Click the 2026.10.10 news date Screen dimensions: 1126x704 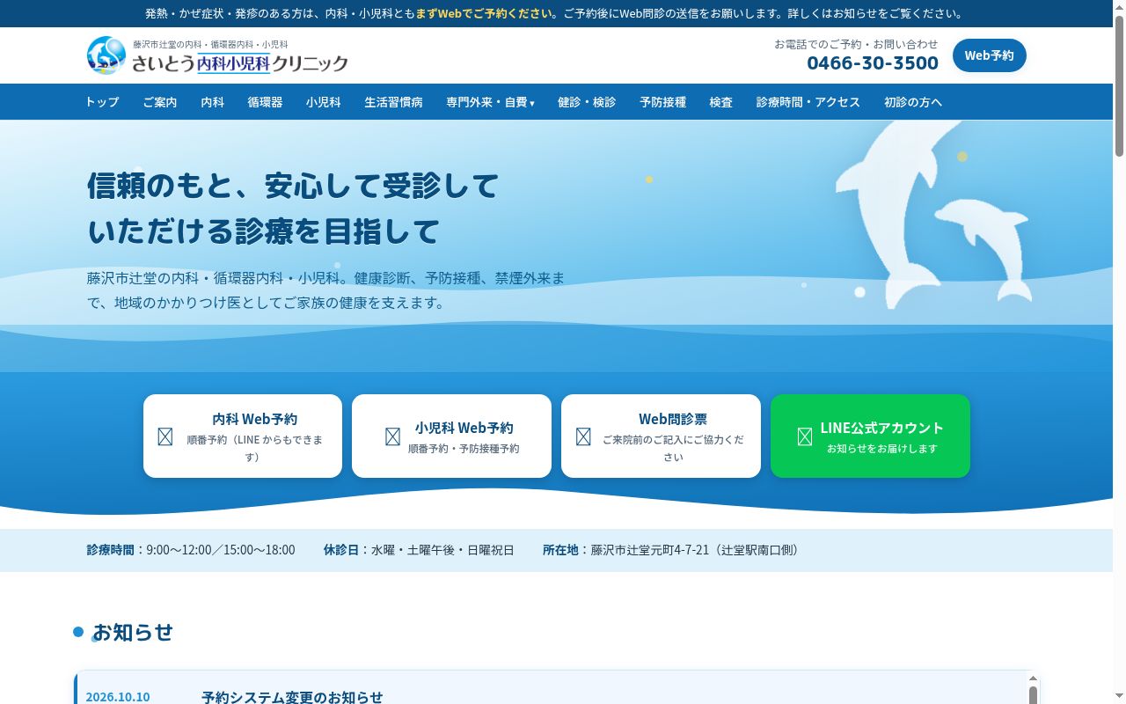tap(118, 697)
